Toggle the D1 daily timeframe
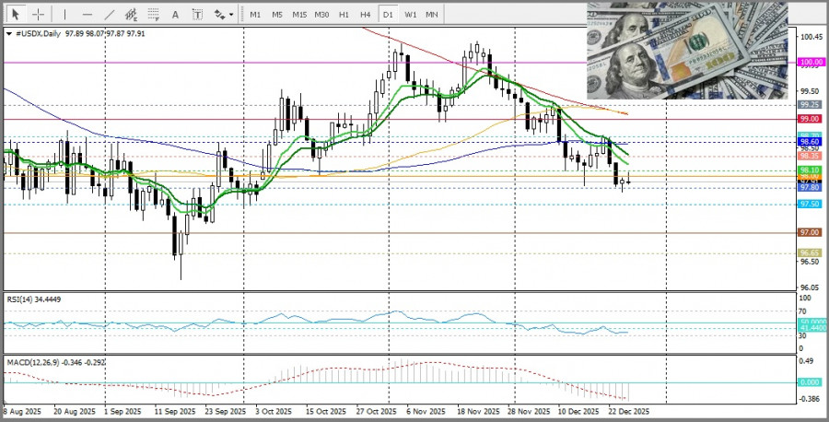 [388, 15]
